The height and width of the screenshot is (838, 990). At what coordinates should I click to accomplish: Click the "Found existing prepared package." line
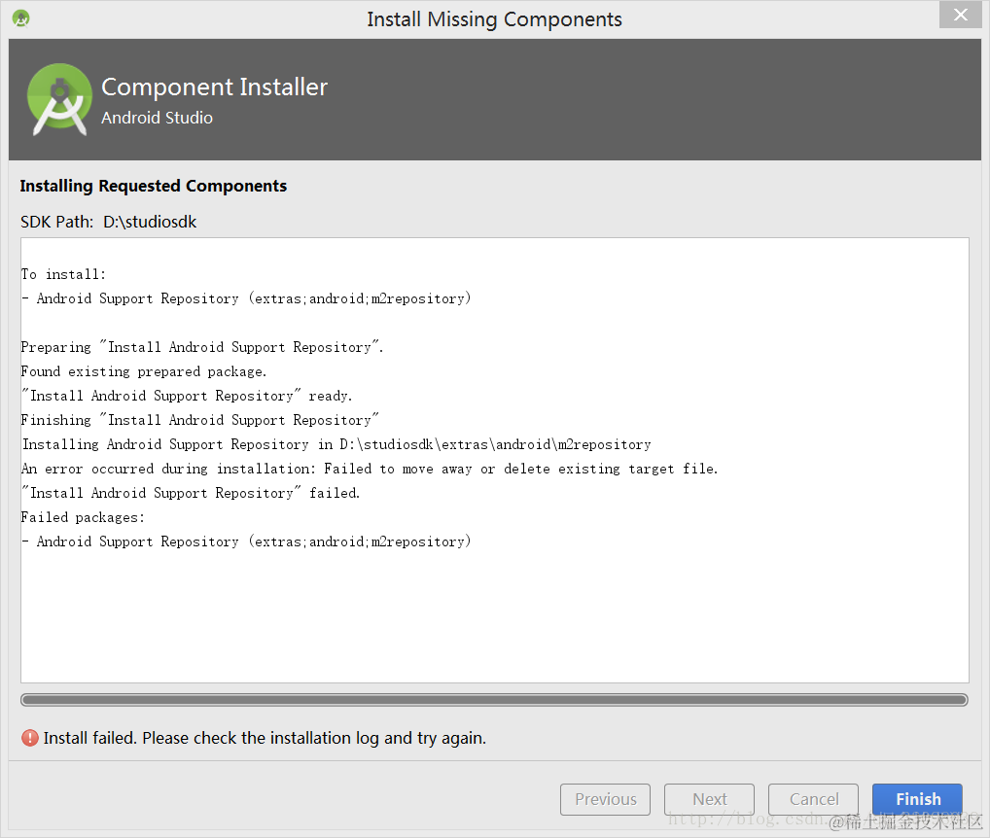pos(143,371)
